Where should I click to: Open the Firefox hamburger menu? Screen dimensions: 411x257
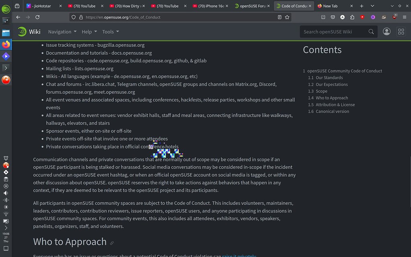(x=404, y=18)
